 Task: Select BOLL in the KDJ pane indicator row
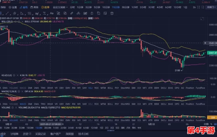110,88
